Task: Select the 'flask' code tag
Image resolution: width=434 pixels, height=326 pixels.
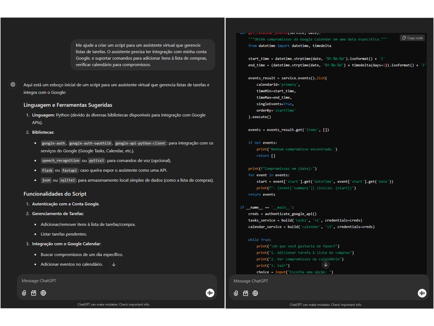Action: pyautogui.click(x=47, y=171)
